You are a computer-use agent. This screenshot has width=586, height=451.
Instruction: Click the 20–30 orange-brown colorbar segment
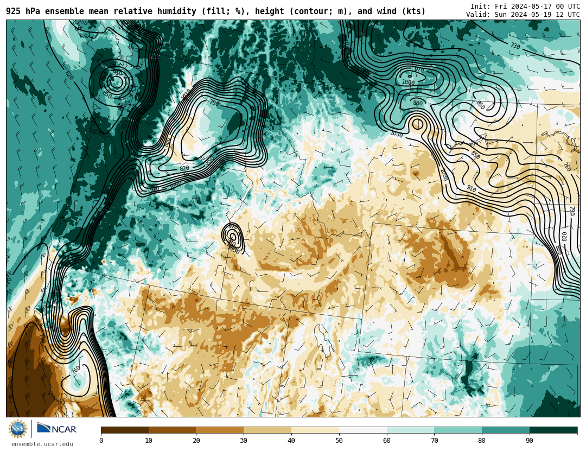[220, 430]
